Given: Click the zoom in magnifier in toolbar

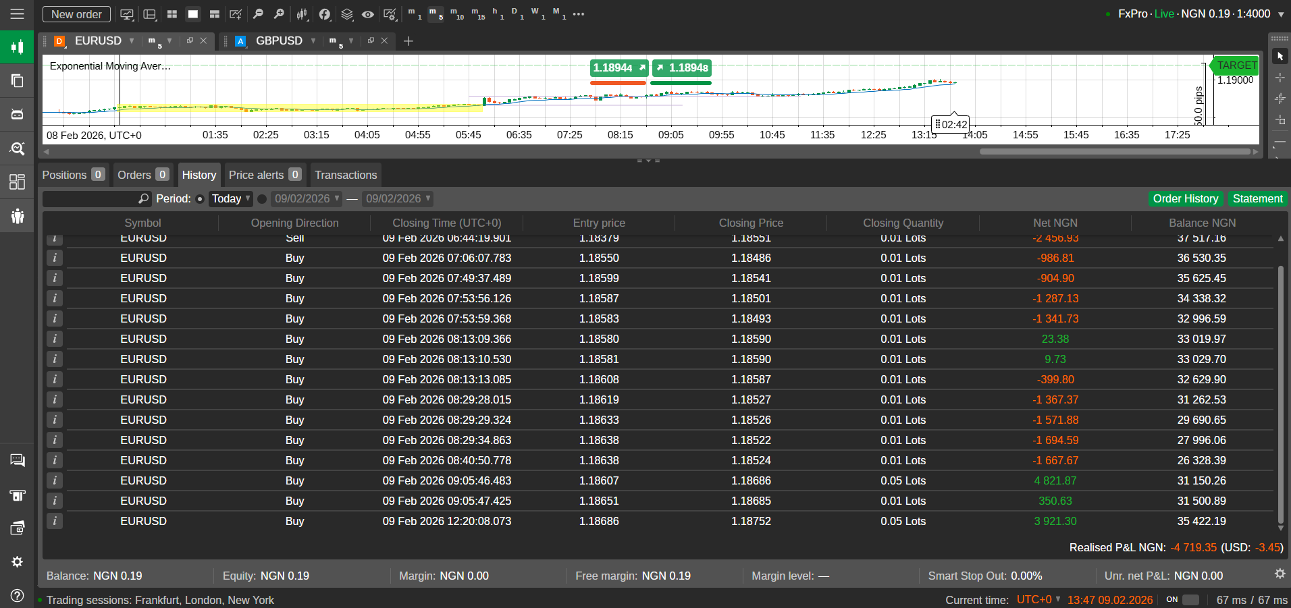Looking at the screenshot, I should 279,14.
